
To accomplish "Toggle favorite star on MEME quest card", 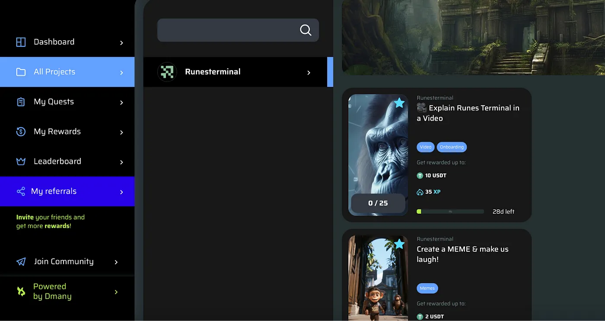I will click(x=399, y=244).
